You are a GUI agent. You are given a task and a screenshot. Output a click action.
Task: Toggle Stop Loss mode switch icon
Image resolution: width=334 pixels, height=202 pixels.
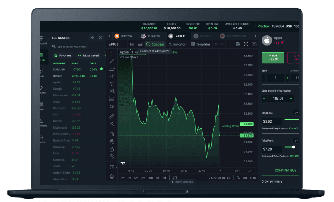296,113
